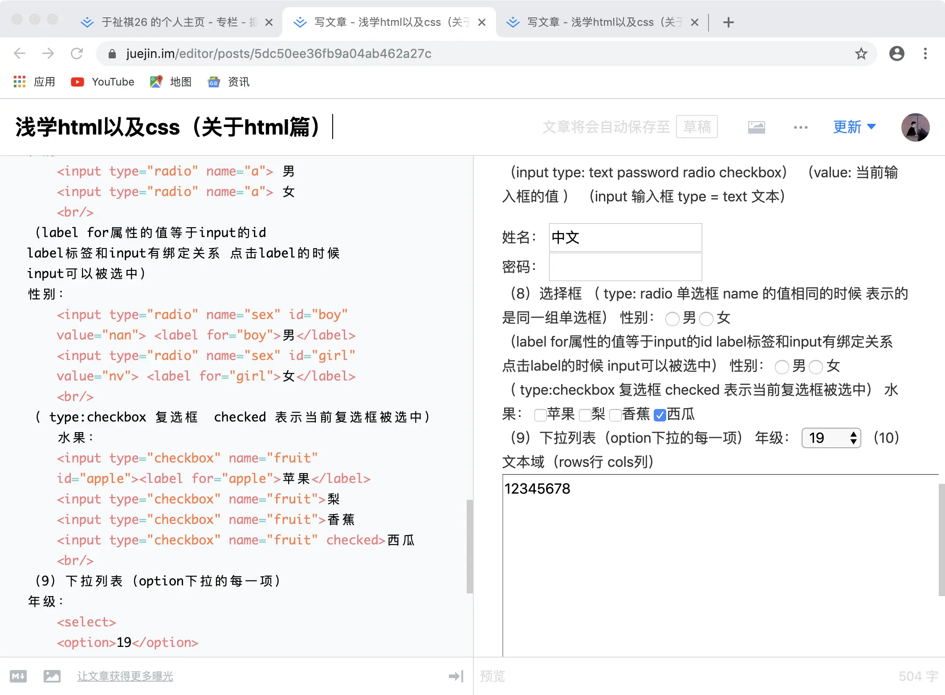The image size is (945, 695).
Task: Check the 苹果 checkbox in preview
Action: [540, 415]
